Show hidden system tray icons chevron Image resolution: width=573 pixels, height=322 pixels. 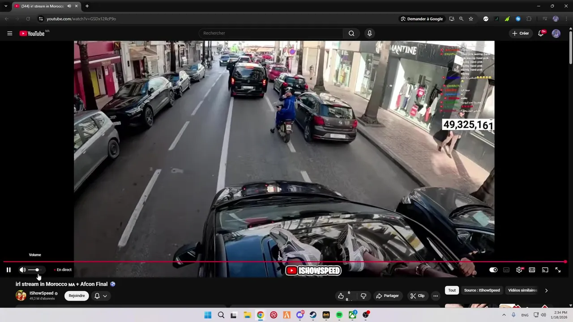[x=504, y=315]
